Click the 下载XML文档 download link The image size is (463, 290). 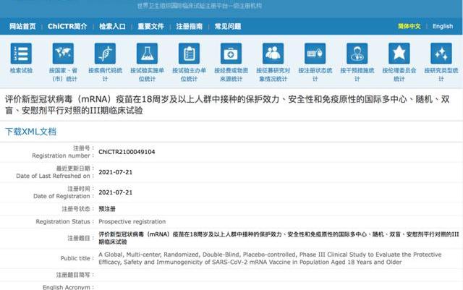pyautogui.click(x=30, y=132)
